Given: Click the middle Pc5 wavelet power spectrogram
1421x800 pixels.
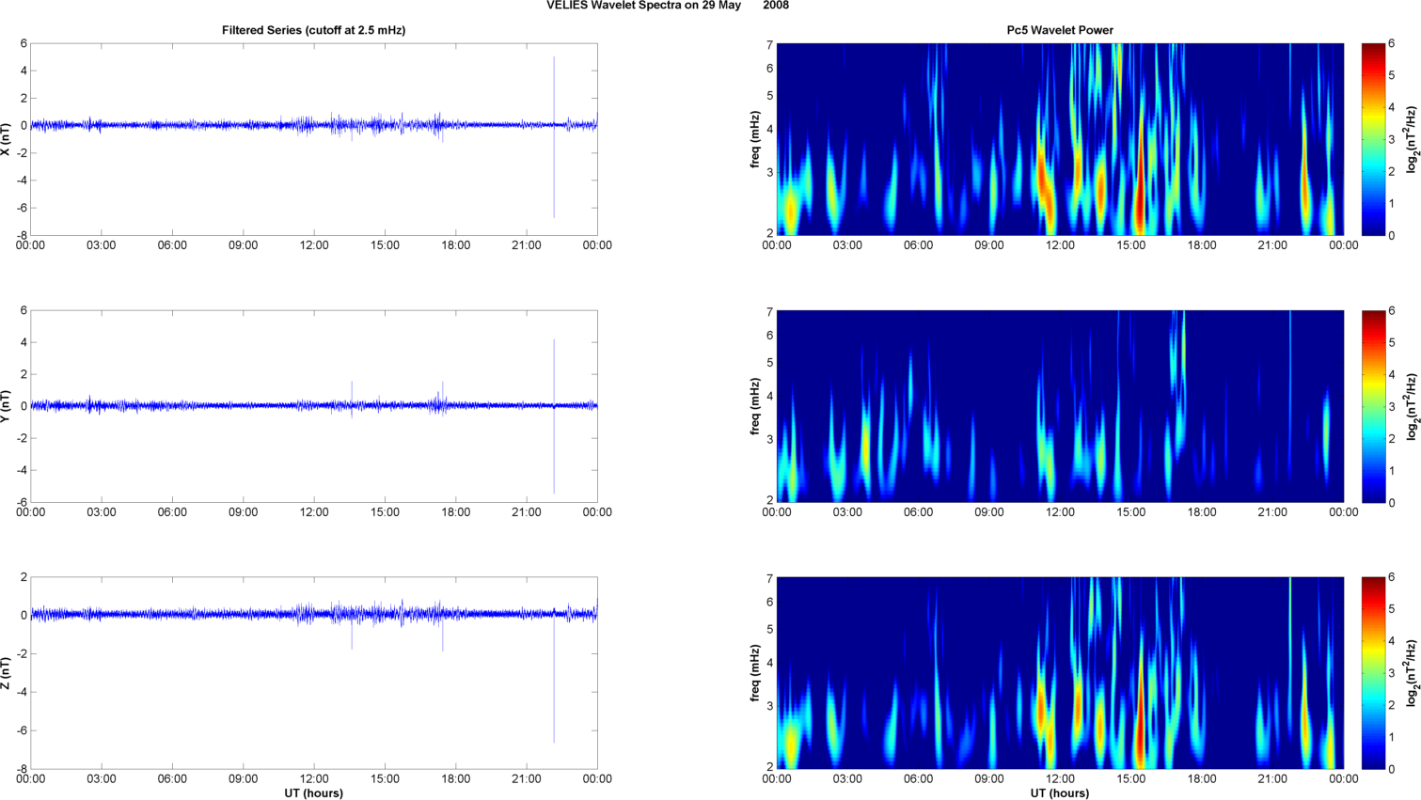Looking at the screenshot, I should point(1060,406).
